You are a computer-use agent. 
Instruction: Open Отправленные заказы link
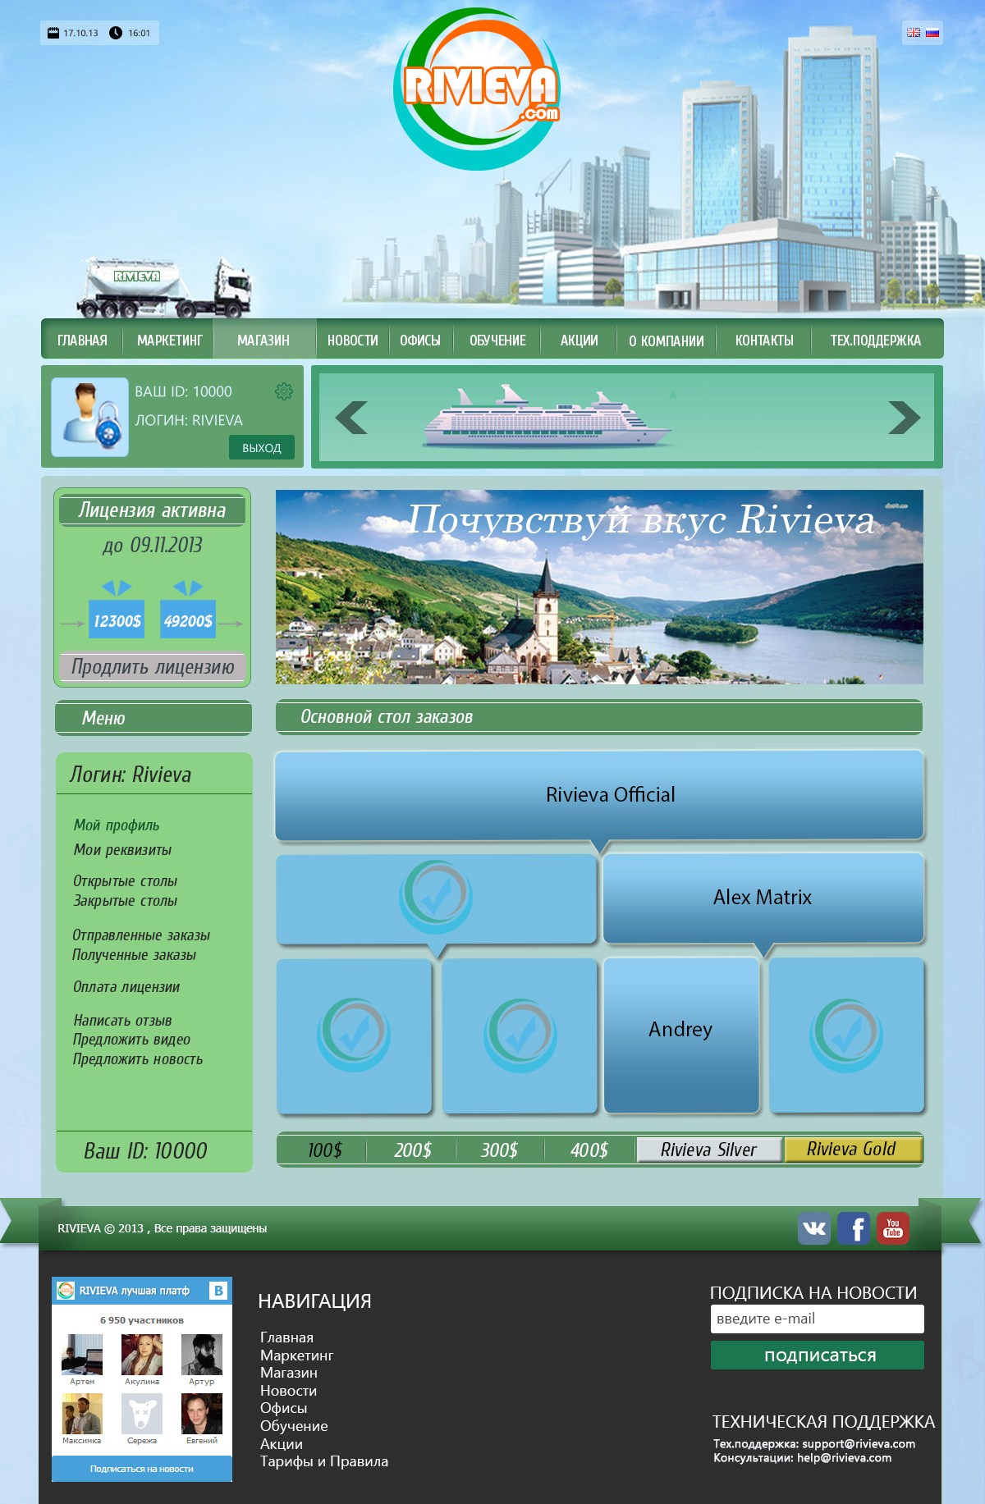(141, 935)
